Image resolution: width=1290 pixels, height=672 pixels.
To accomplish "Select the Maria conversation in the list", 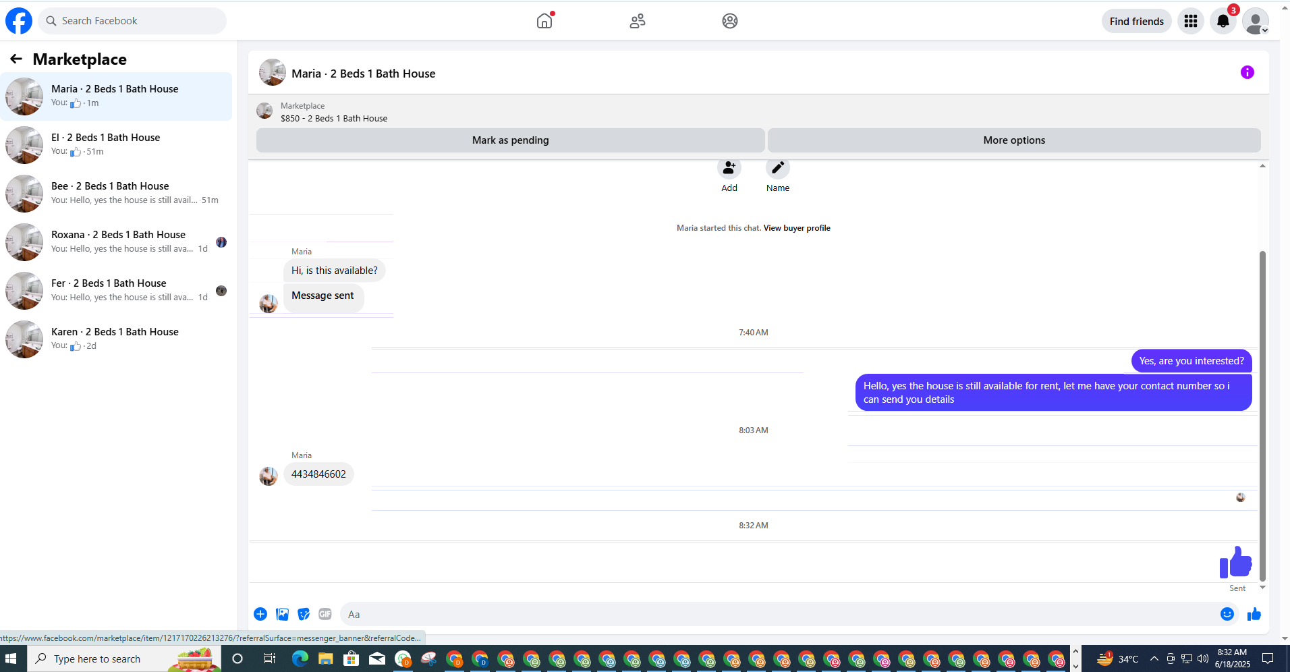I will 116,96.
